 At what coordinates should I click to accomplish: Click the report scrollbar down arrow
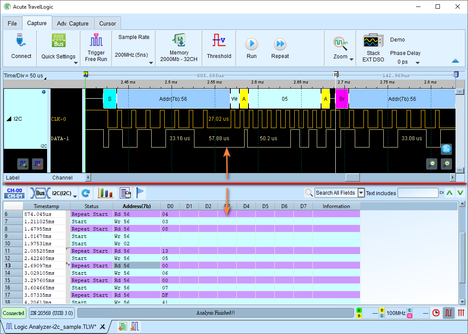click(462, 302)
